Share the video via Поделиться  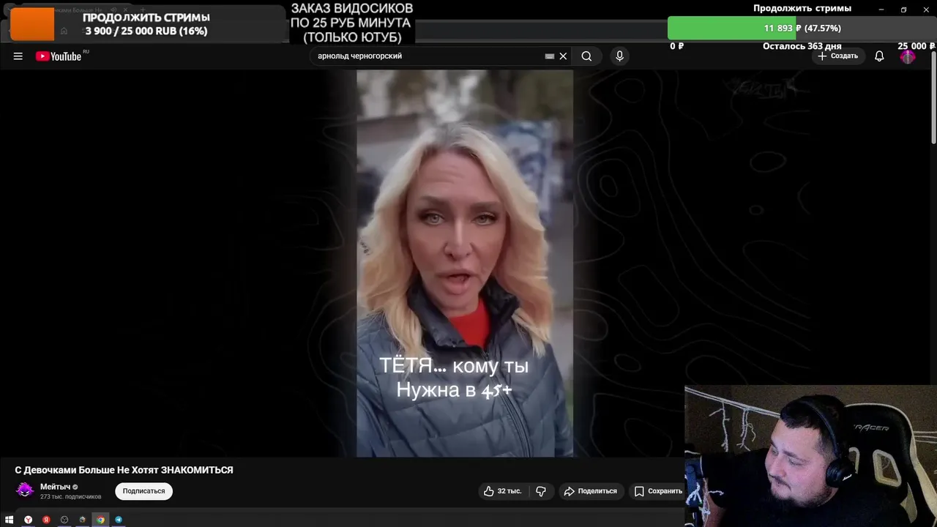tap(590, 491)
